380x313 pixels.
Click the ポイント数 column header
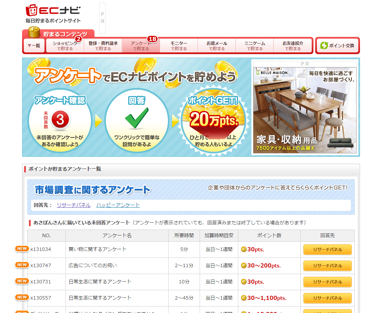tap(269, 235)
